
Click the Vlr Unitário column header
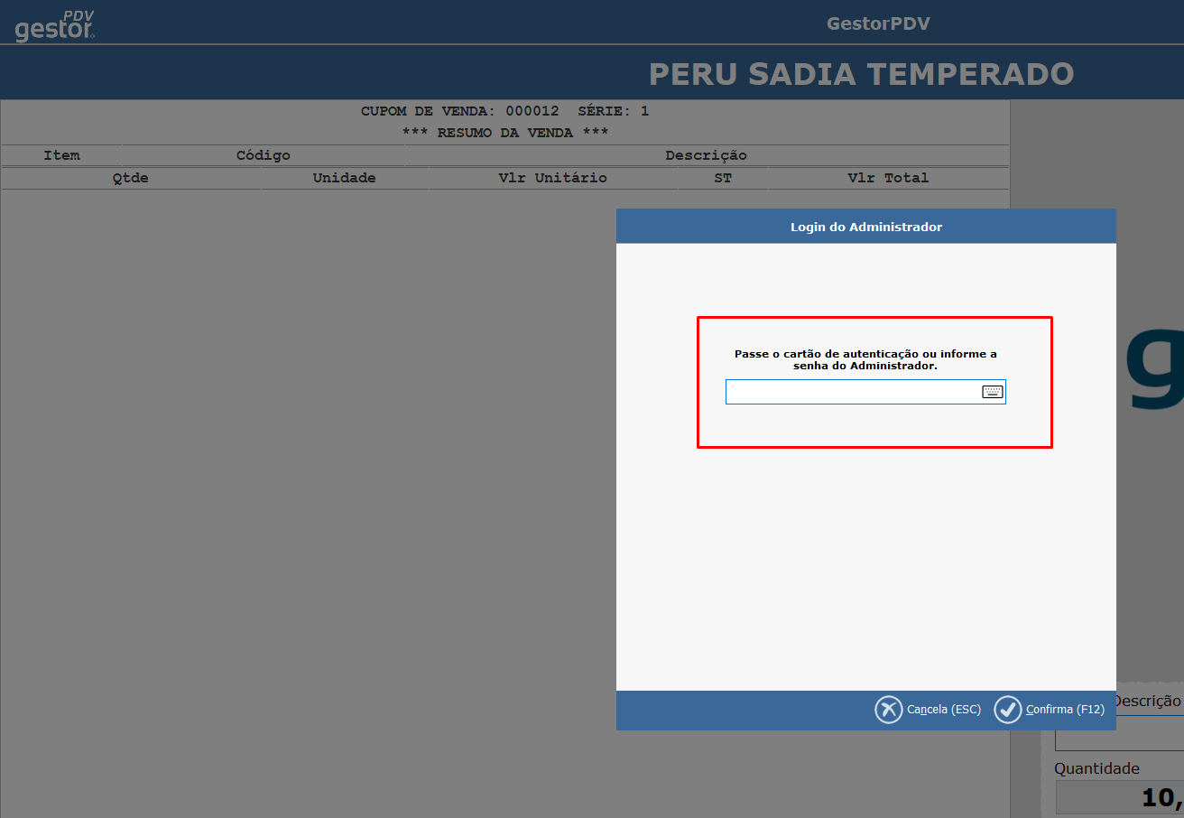pyautogui.click(x=552, y=178)
